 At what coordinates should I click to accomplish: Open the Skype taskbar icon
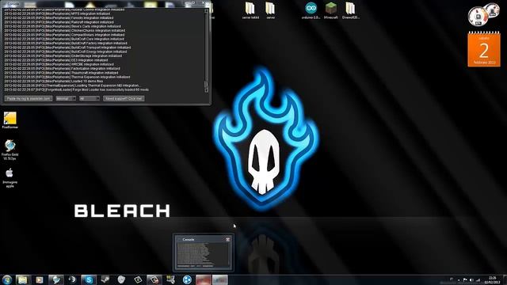89,279
